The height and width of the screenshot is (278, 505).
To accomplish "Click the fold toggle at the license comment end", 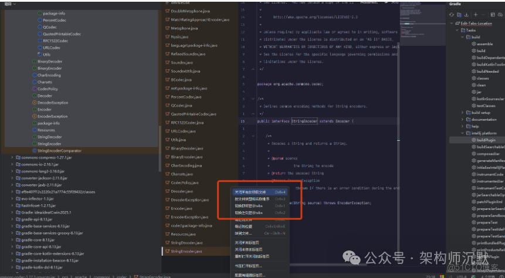I will pos(253,69).
